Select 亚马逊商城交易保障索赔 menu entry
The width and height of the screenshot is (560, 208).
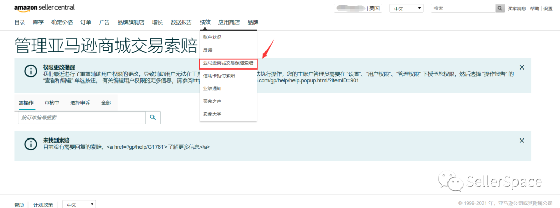[x=228, y=63]
